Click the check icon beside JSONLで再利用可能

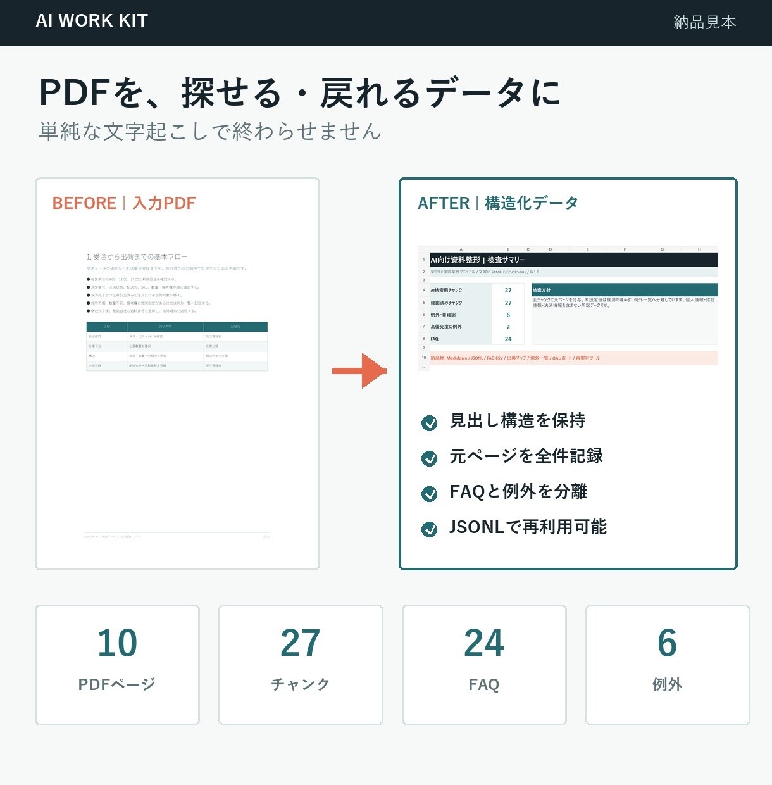click(429, 529)
